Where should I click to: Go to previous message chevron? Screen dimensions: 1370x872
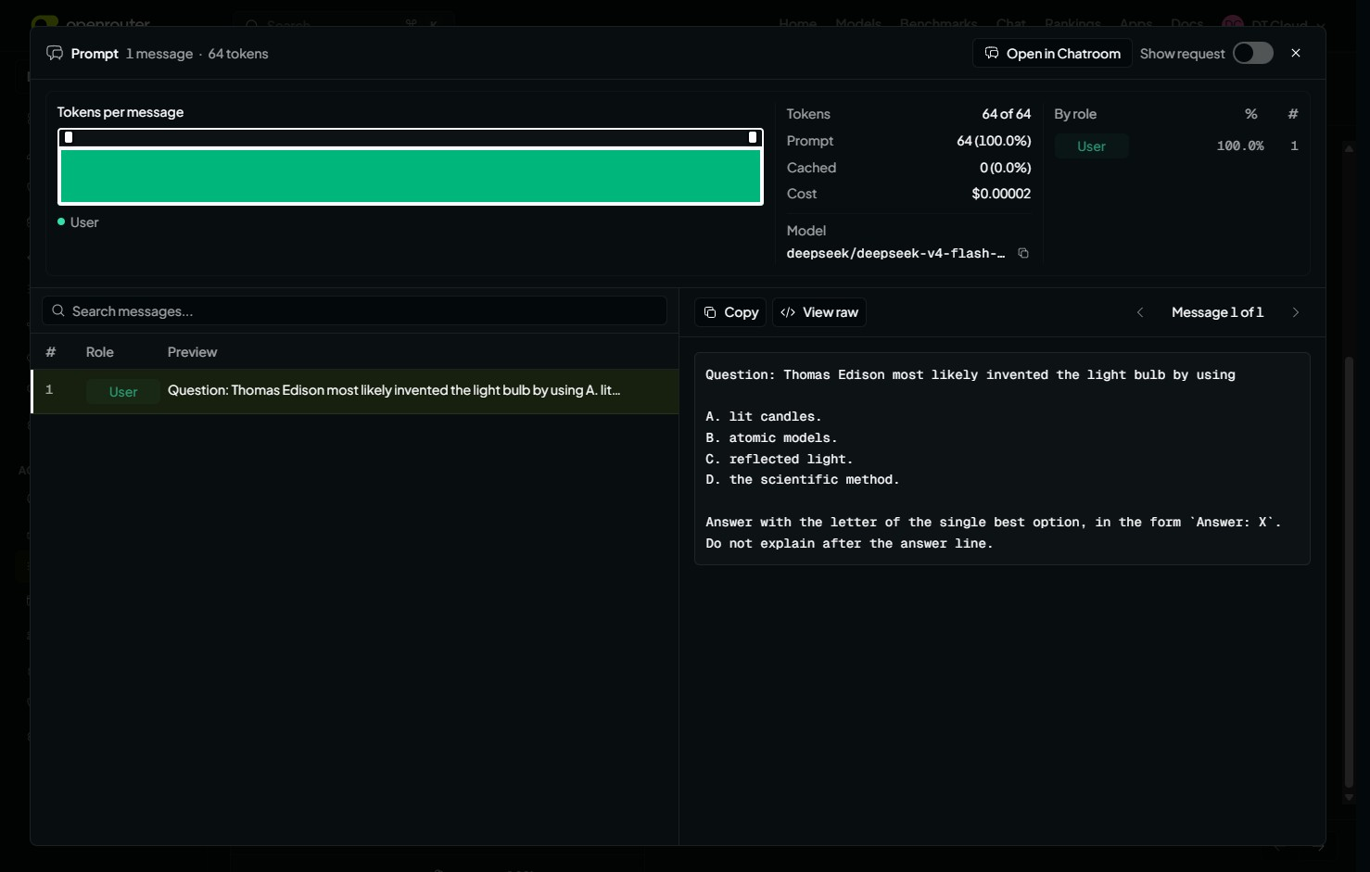point(1140,312)
